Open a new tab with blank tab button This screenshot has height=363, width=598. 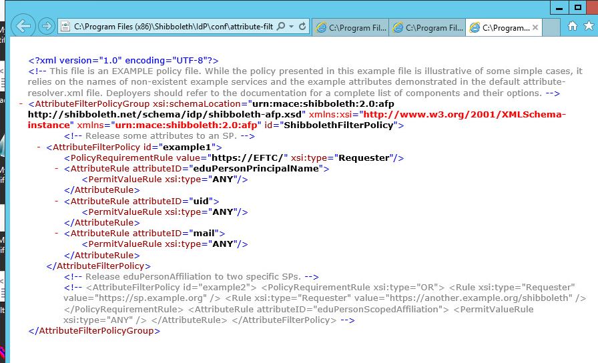click(551, 27)
